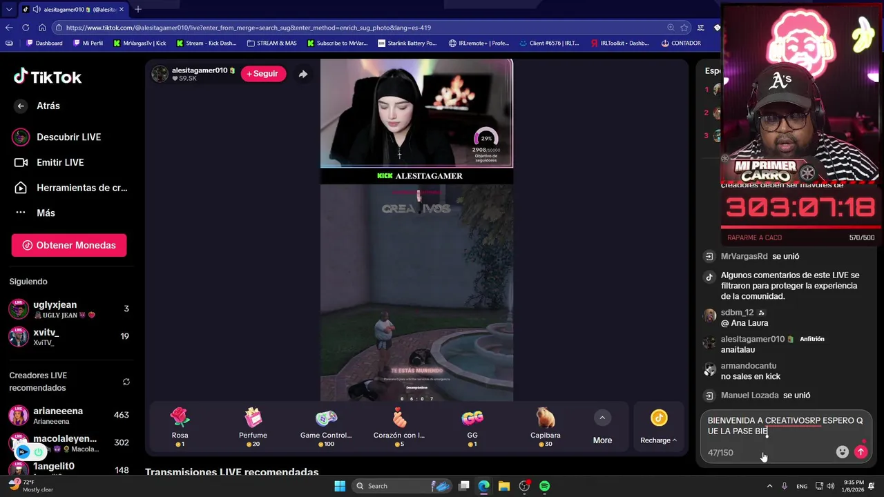Open arianeeena's recommended live
This screenshot has width=884, height=497.
[69, 415]
